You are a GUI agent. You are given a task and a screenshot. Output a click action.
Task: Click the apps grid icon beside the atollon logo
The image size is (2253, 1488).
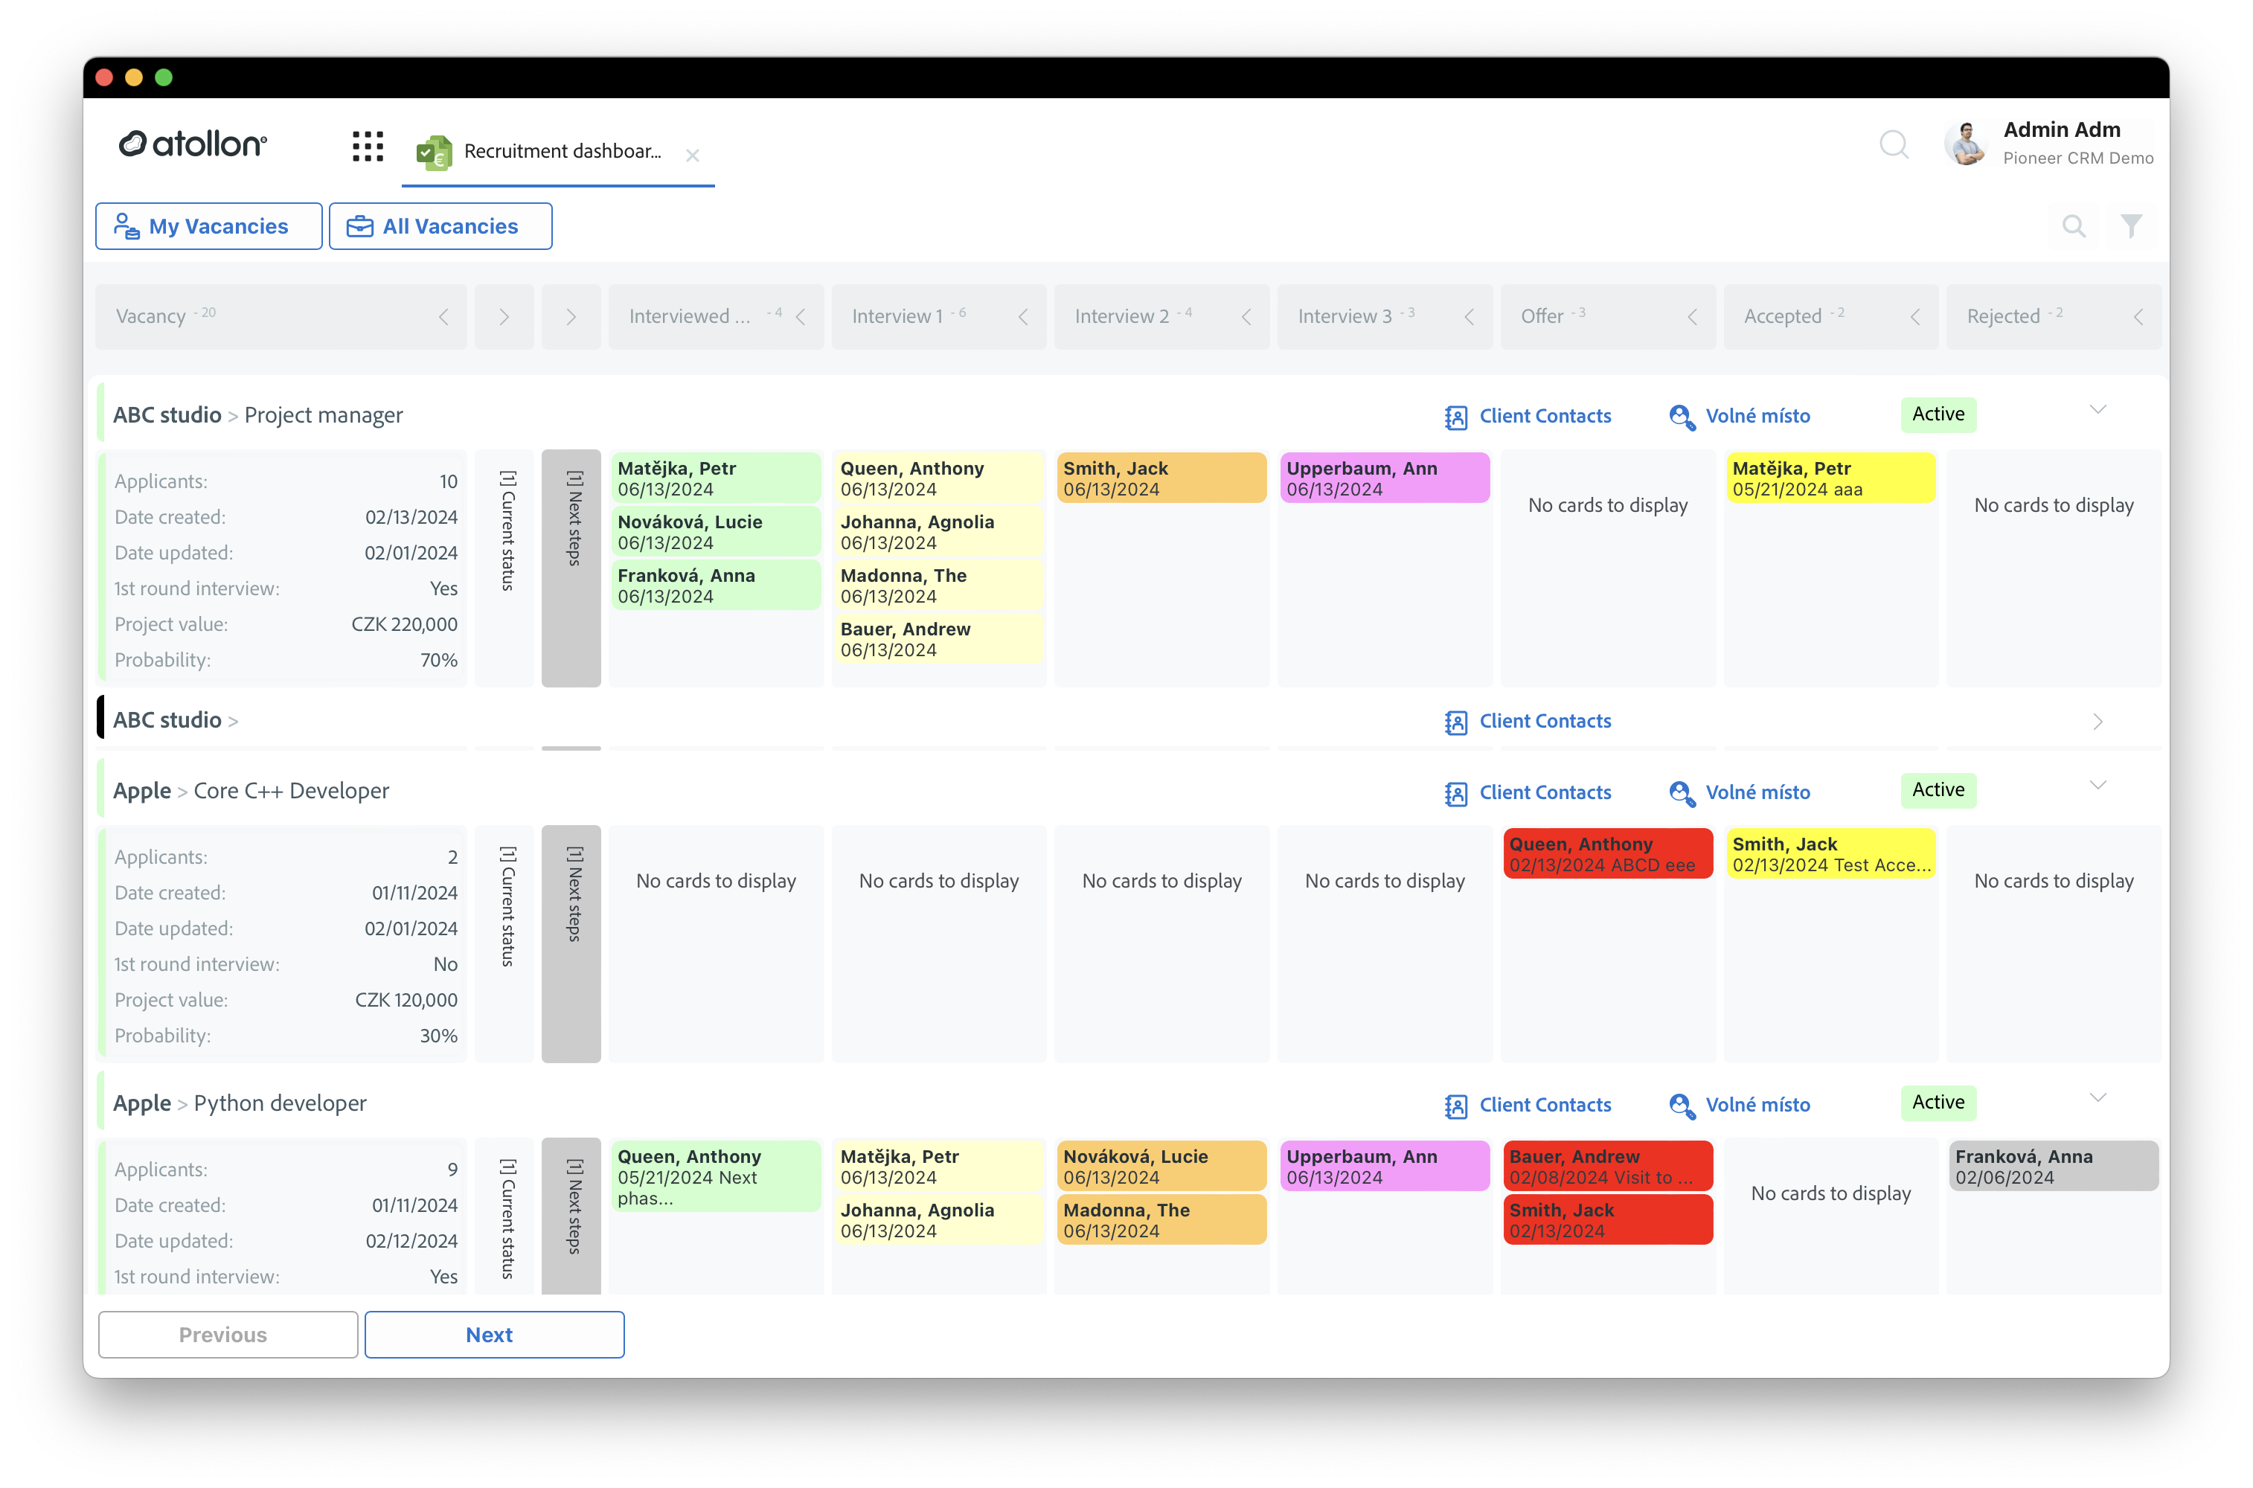pos(368,147)
